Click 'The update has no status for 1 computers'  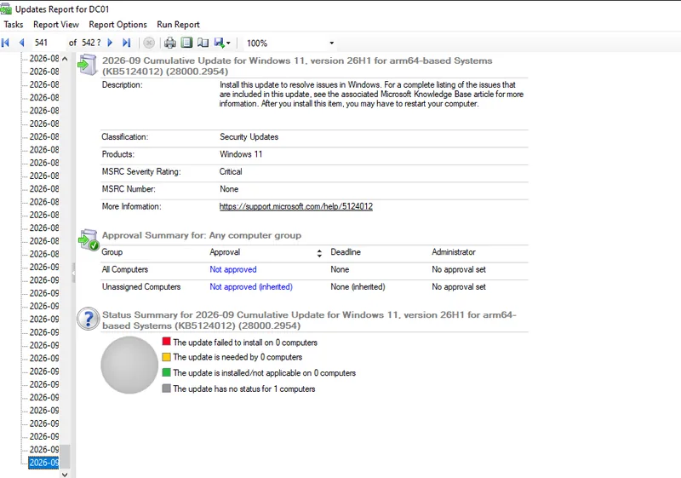coord(244,389)
